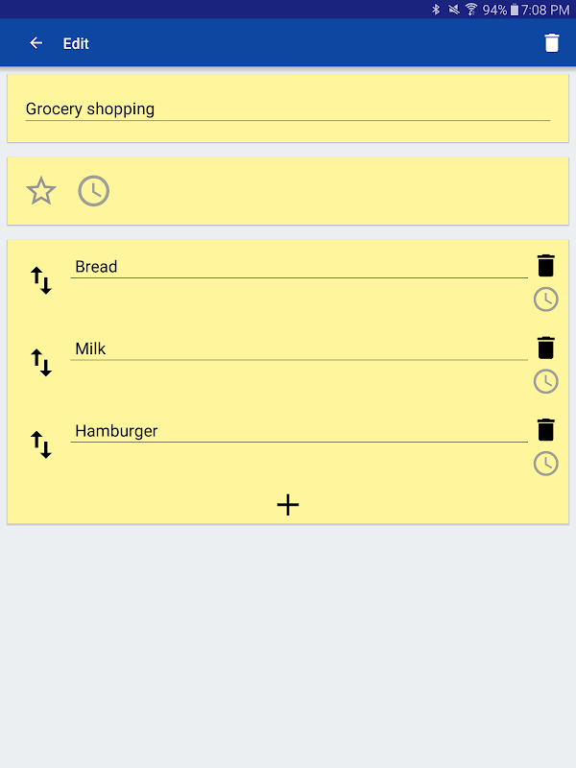Delete the Bread item
Screen dimensions: 576x768
tap(545, 266)
